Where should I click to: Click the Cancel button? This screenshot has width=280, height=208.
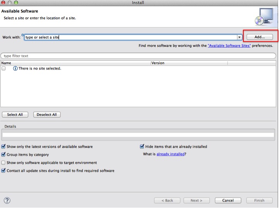point(228,200)
